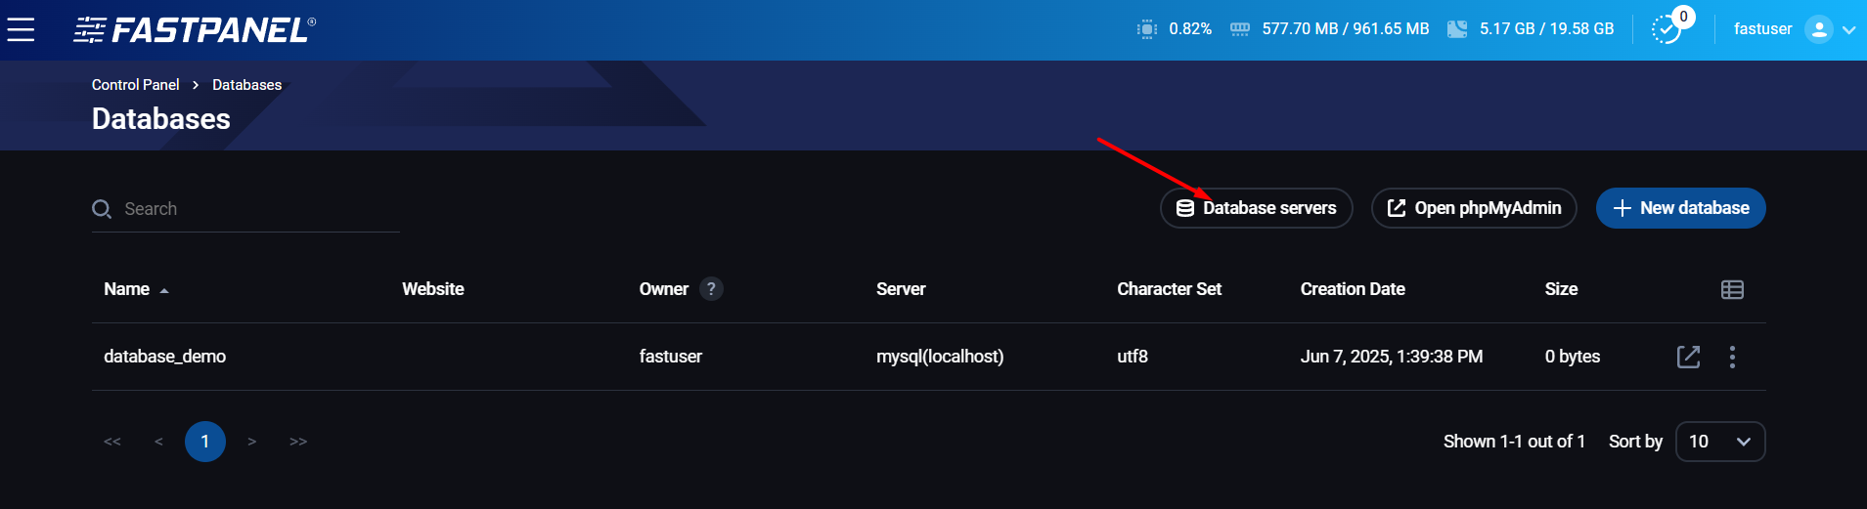
Task: Click the Owner help question mark
Action: coord(711,289)
